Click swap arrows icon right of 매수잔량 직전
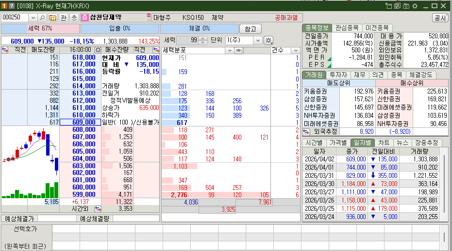The height and width of the screenshot is (251, 452). [156, 50]
